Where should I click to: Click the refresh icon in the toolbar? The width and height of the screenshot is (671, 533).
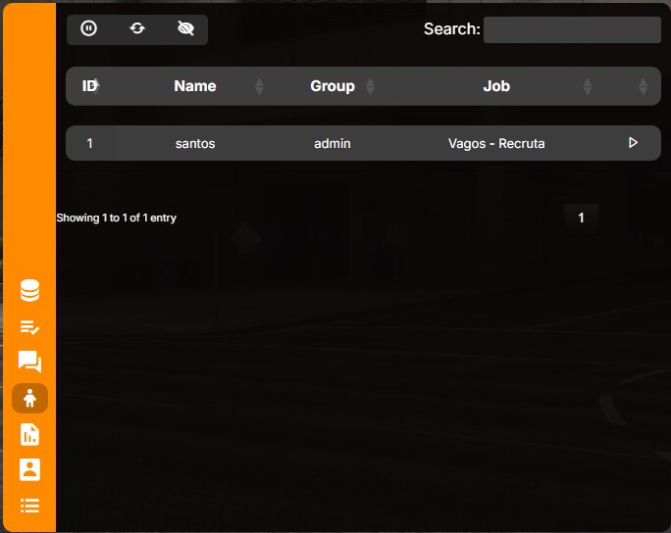click(x=137, y=28)
